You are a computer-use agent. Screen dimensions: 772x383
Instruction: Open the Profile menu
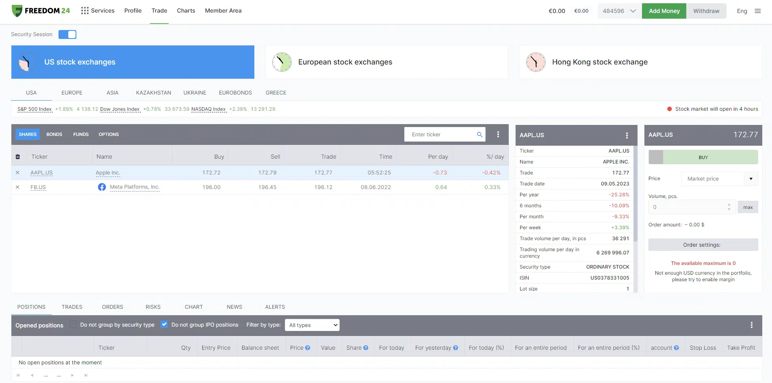point(133,11)
